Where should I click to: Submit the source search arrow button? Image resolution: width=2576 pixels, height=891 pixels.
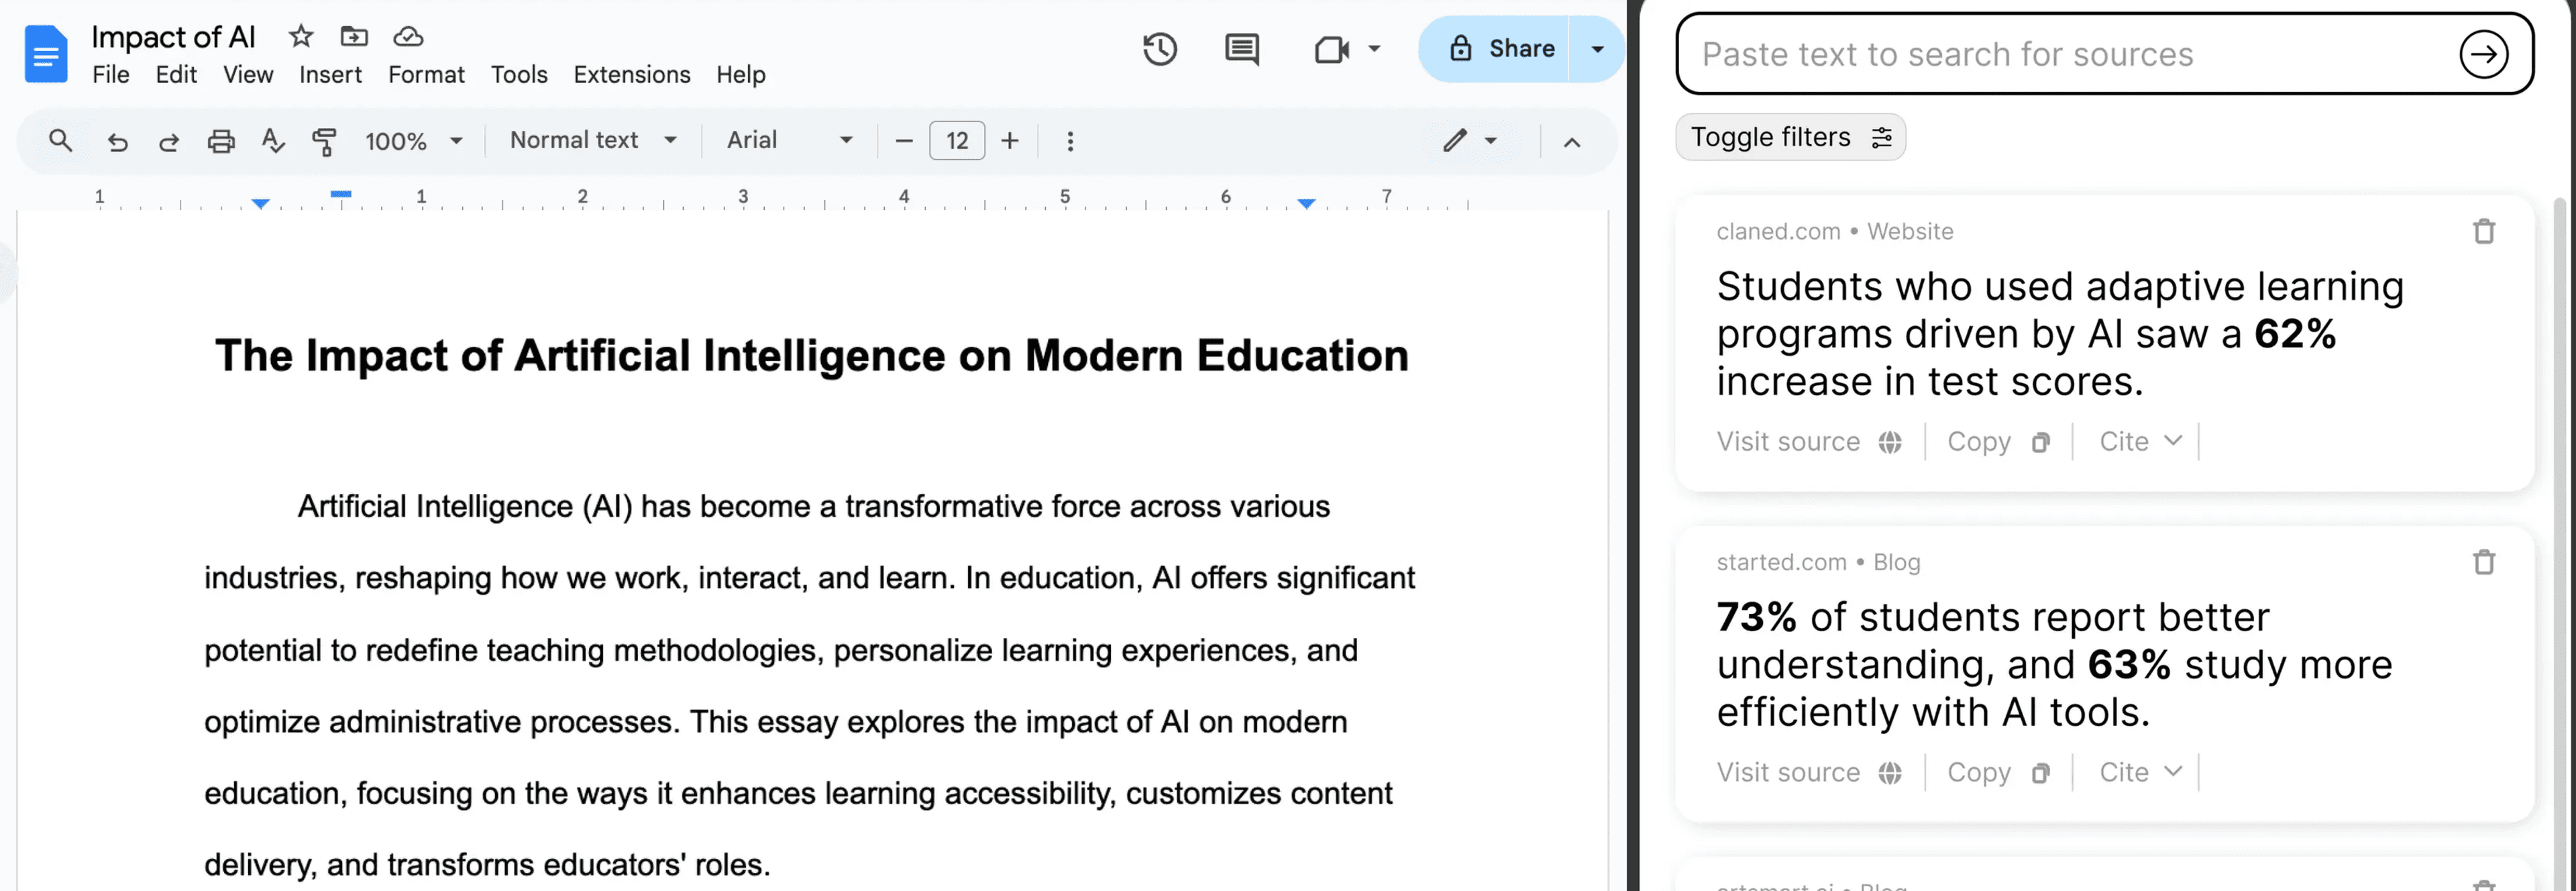pos(2484,54)
